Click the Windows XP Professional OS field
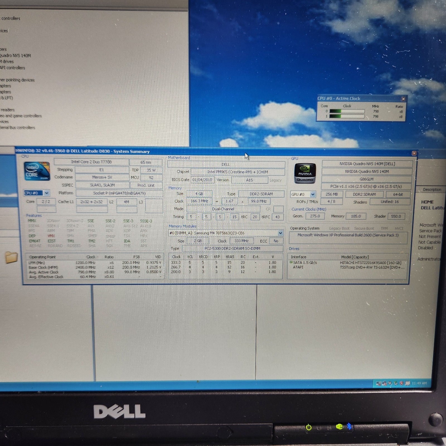 [348, 238]
